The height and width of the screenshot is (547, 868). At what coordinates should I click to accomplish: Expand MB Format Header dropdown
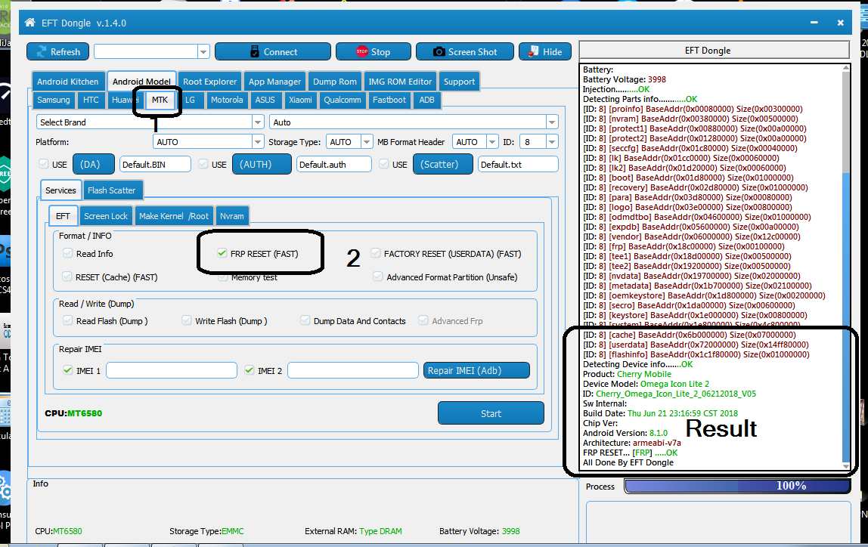tap(492, 142)
